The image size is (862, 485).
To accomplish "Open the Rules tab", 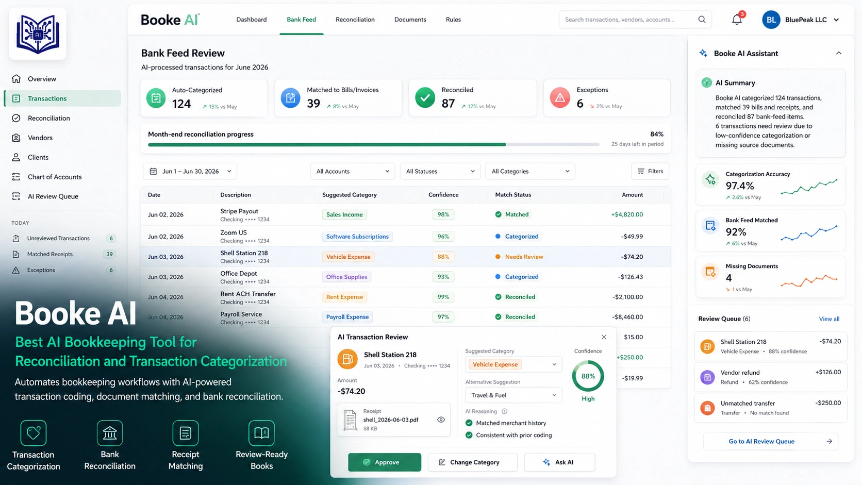I will click(x=454, y=20).
